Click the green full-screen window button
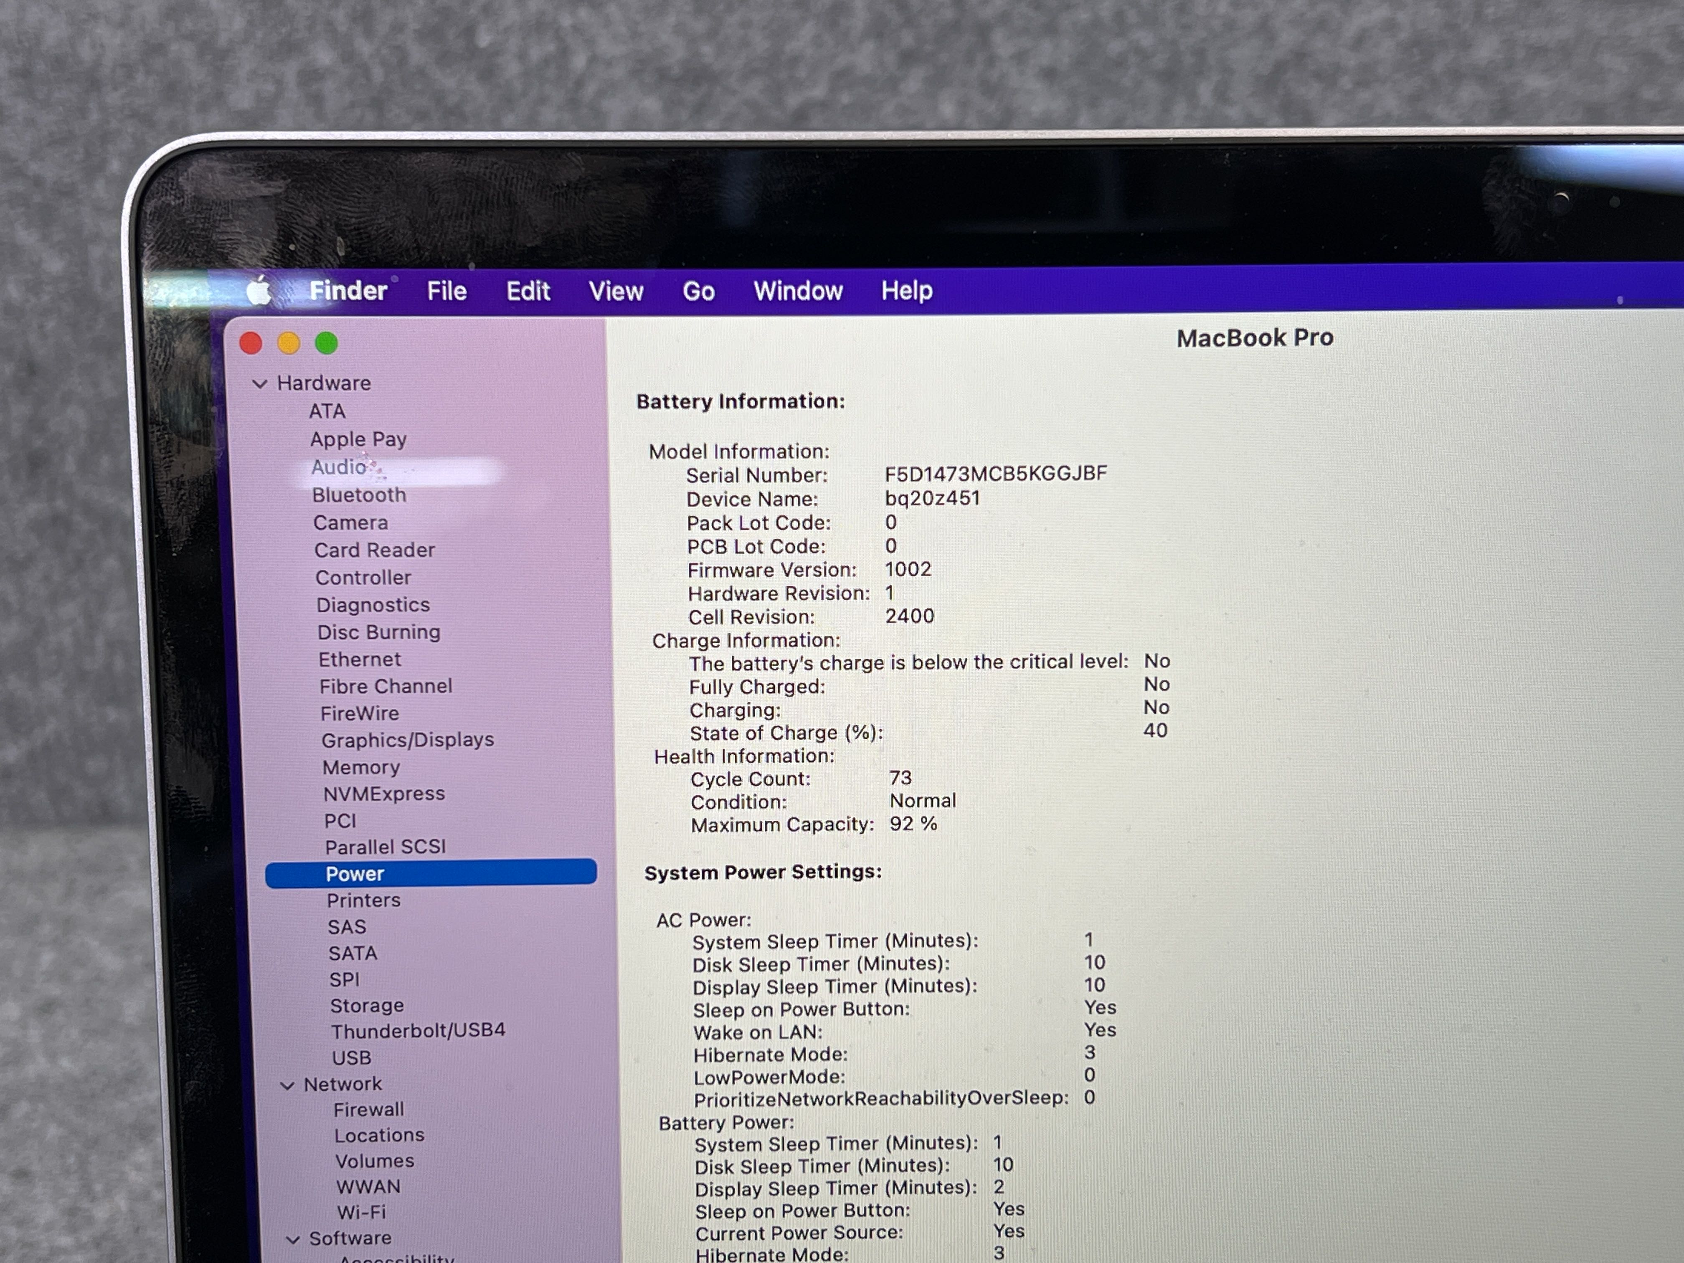This screenshot has width=1684, height=1263. tap(327, 343)
